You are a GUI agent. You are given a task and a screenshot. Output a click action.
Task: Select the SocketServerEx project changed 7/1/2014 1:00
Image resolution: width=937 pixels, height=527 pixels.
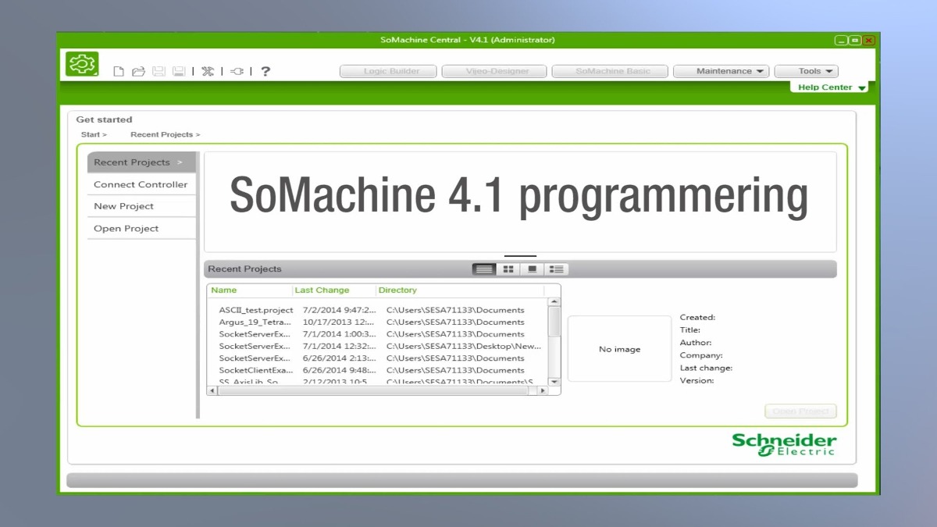[x=378, y=334]
